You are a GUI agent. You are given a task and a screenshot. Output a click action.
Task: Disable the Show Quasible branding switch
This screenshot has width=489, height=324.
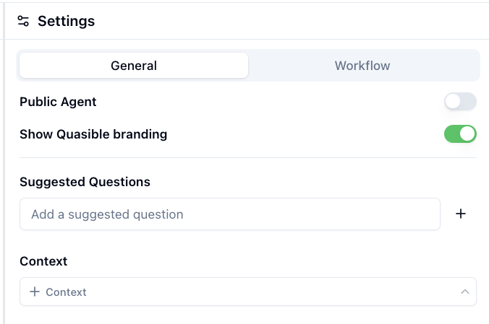click(x=460, y=133)
